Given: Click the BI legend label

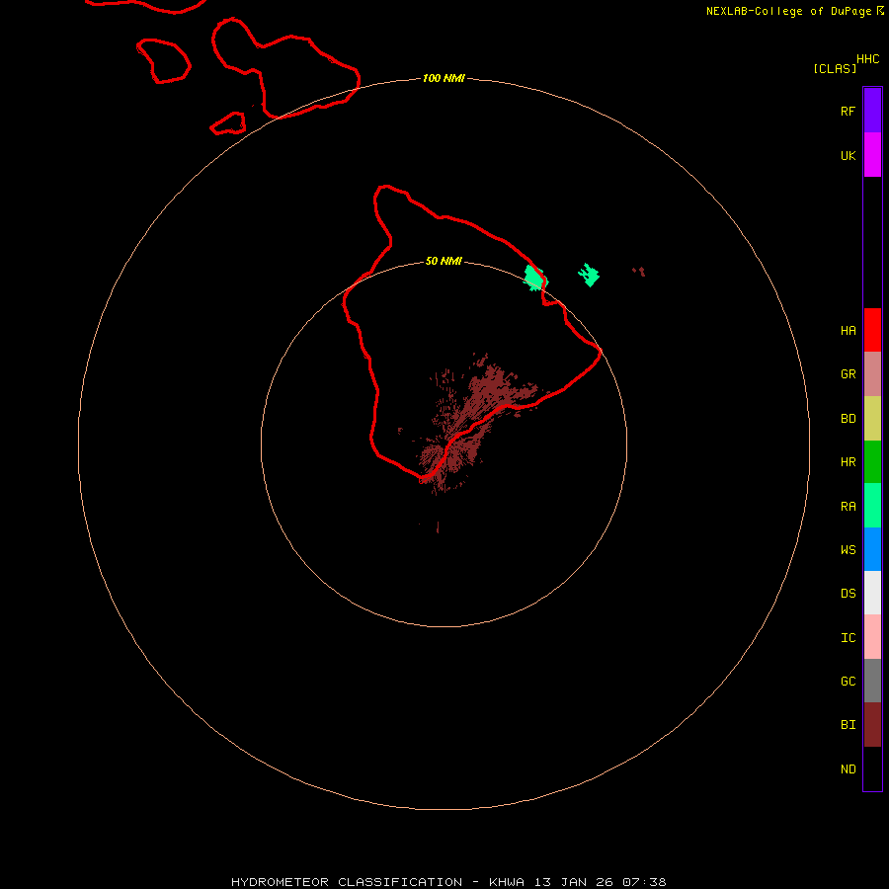Looking at the screenshot, I should point(848,725).
